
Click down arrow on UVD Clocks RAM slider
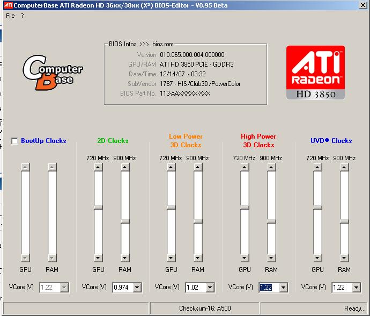pyautogui.click(x=344, y=257)
